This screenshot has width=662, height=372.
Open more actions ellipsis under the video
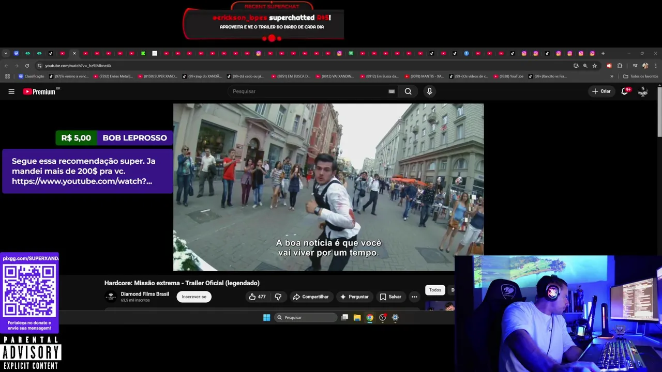point(414,297)
